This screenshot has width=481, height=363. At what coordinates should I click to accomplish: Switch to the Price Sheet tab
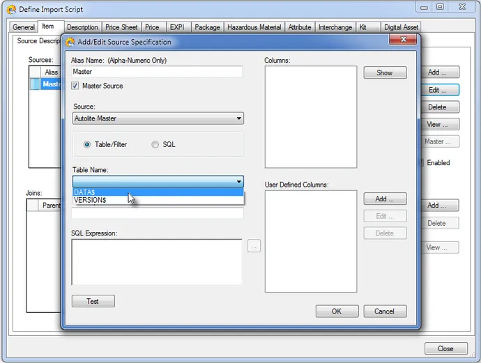(121, 27)
